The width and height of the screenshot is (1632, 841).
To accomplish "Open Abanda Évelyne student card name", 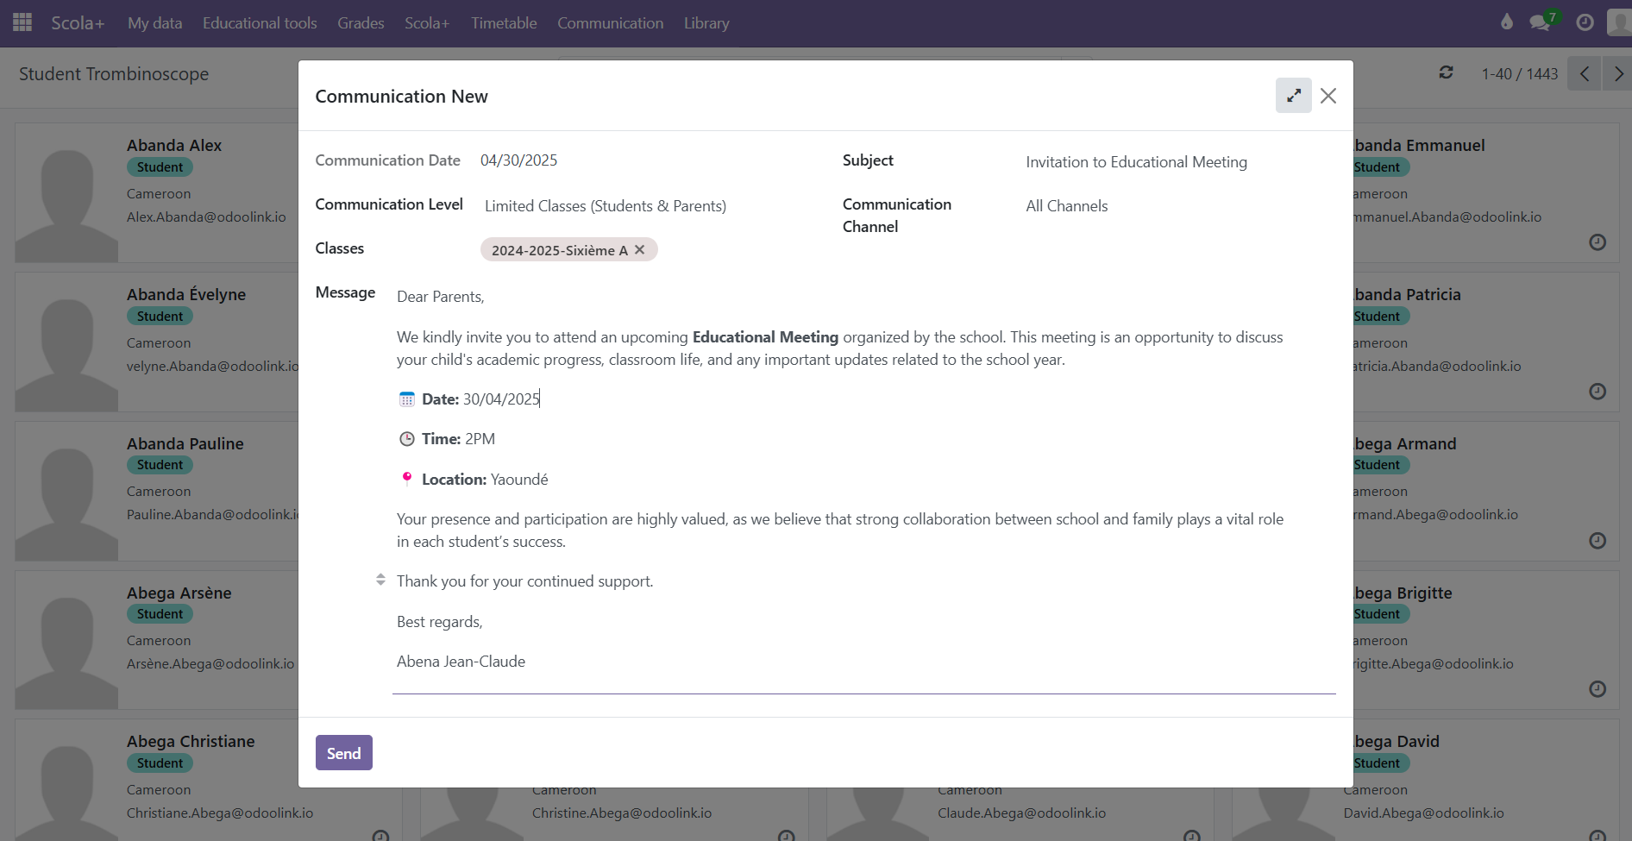I will click(x=186, y=295).
